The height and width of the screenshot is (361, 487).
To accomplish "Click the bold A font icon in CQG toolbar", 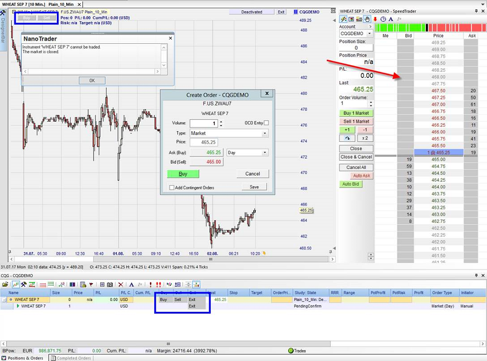I will point(131,284).
